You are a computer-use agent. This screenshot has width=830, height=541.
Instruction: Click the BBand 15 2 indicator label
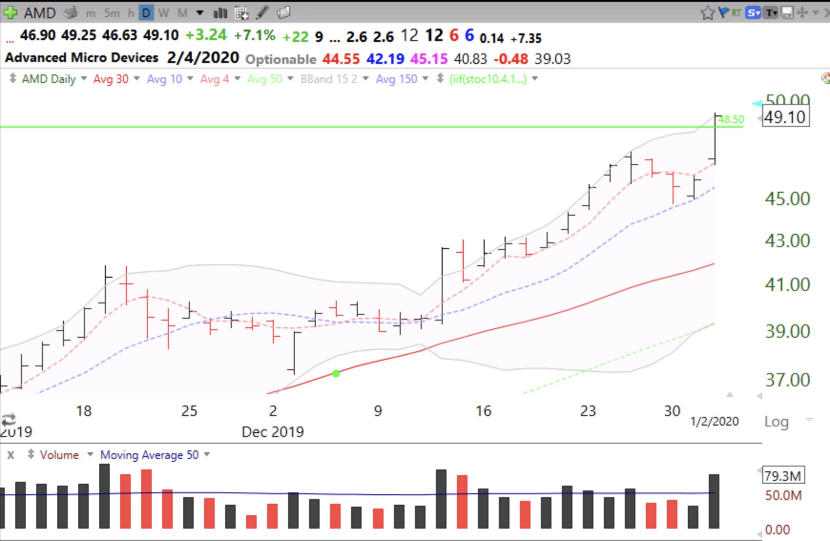pyautogui.click(x=329, y=79)
